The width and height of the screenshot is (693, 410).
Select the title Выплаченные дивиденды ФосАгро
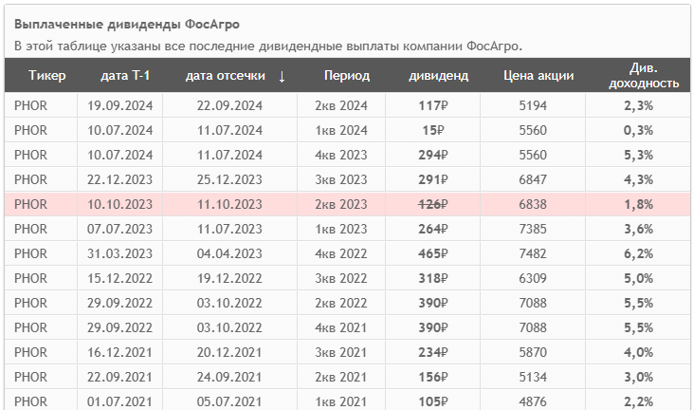[127, 24]
